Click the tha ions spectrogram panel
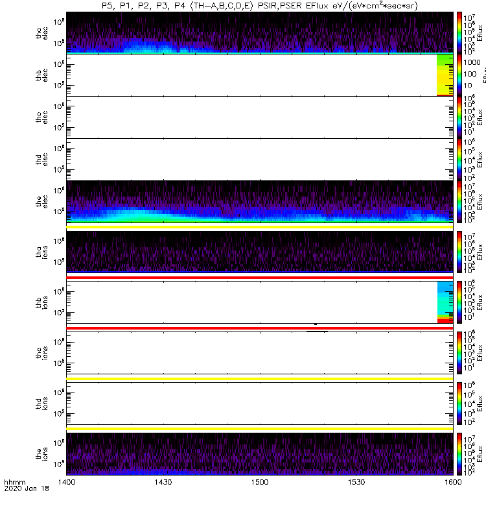The width and height of the screenshot is (486, 519). point(260,252)
